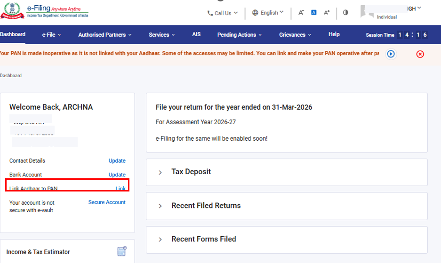Update Bank Account link
This screenshot has width=441, height=263.
tap(117, 175)
